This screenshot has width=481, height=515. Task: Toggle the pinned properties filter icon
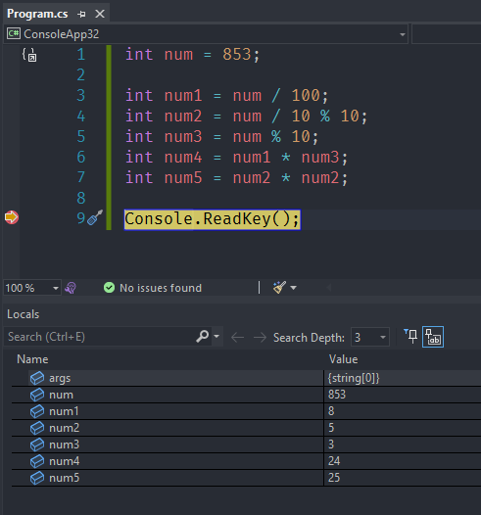[410, 336]
